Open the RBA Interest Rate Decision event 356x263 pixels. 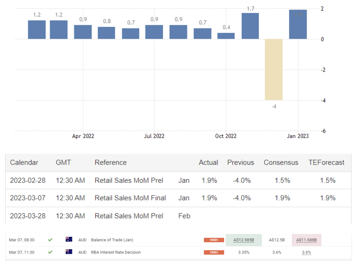[116, 252]
